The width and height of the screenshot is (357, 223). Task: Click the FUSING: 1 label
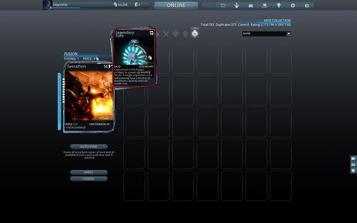[71, 59]
